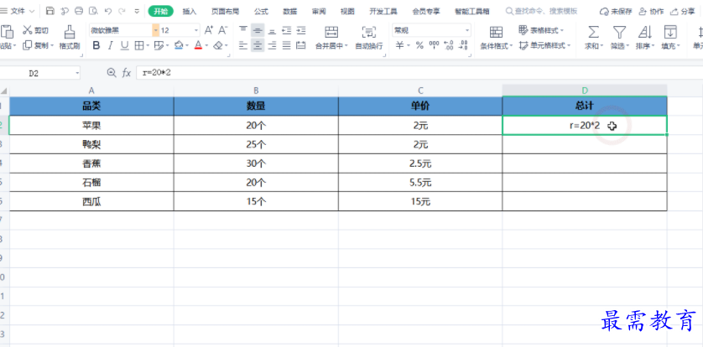Viewport: 703px width, 347px height.
Task: Increase font size with A+ icon
Action: coord(209,30)
